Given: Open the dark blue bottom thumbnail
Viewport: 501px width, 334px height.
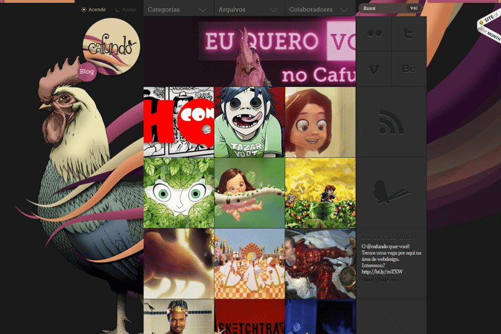Looking at the screenshot, I should 321,317.
